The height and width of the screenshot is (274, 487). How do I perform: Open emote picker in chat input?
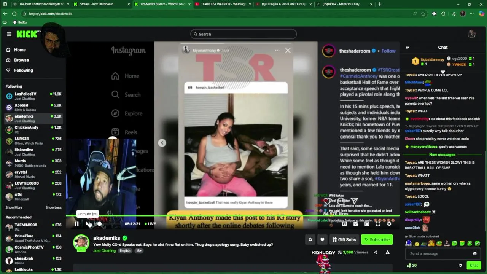(x=474, y=253)
